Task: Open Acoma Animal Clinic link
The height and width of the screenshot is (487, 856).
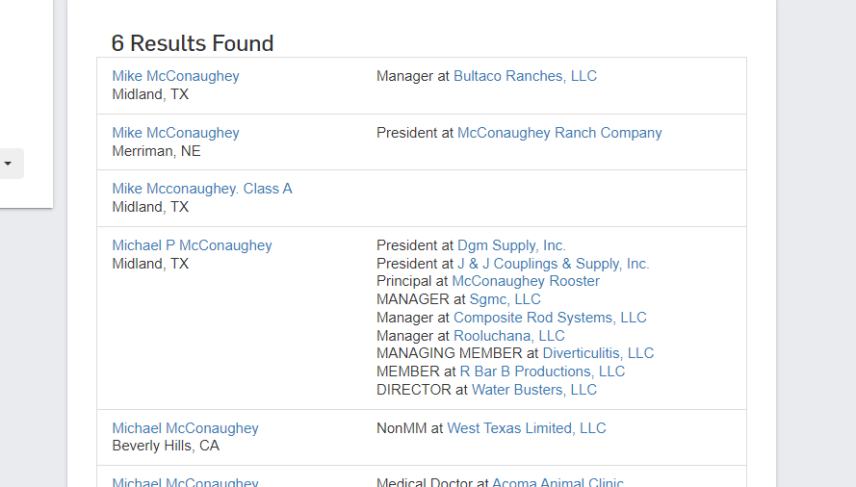Action: pos(558,481)
